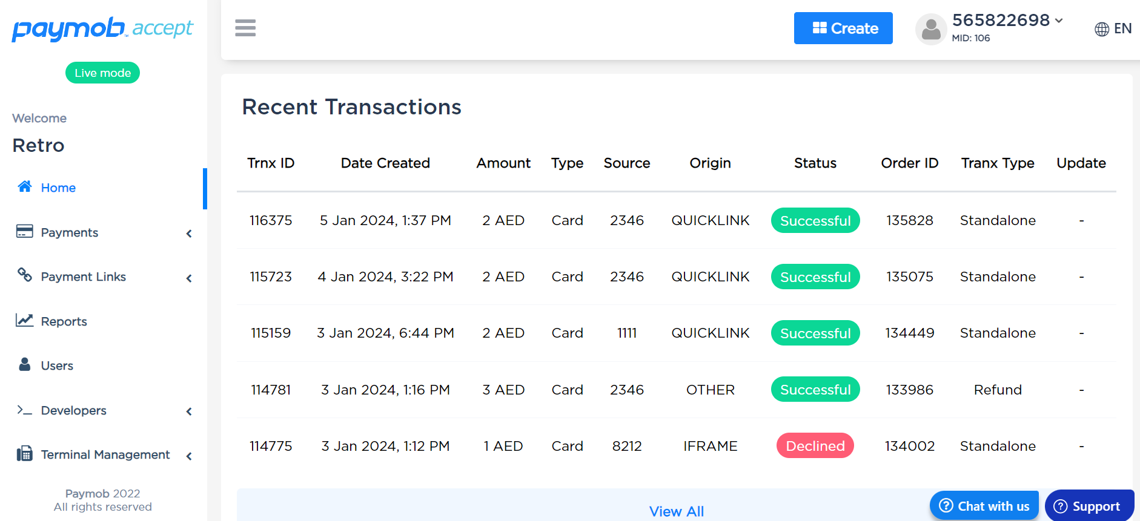Start a chat via Chat with us
The height and width of the screenshot is (521, 1140).
pos(984,506)
